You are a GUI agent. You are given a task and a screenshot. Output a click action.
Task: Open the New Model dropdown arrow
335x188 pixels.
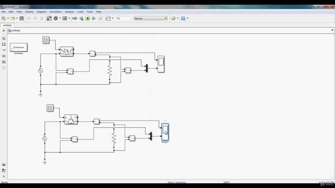pyautogui.click(x=8, y=18)
